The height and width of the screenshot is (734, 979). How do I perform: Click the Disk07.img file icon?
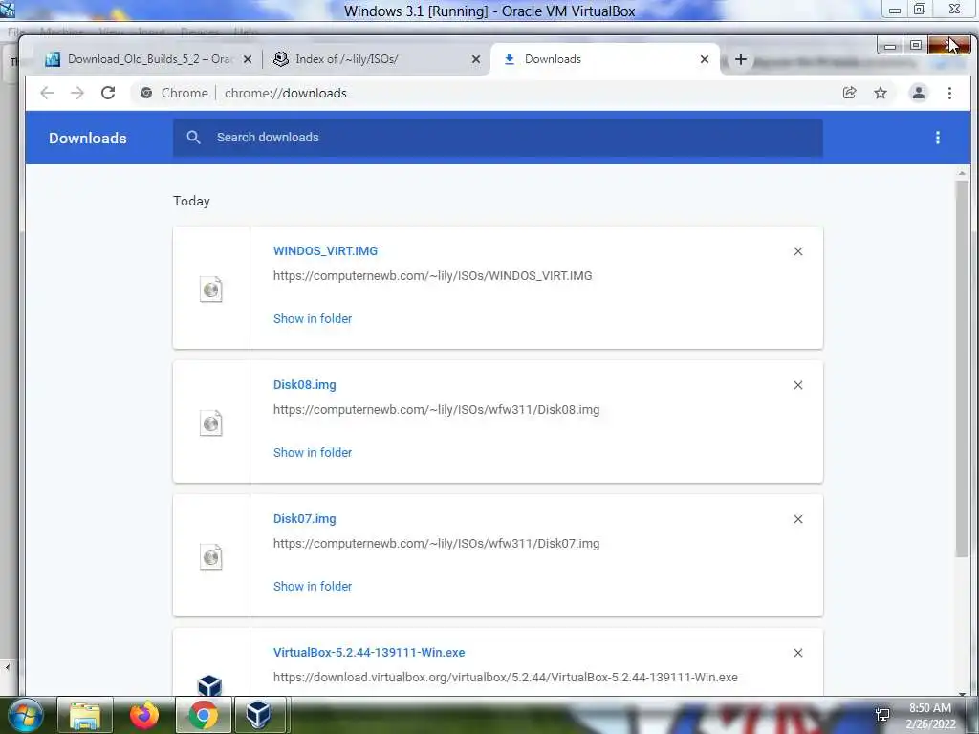211,557
